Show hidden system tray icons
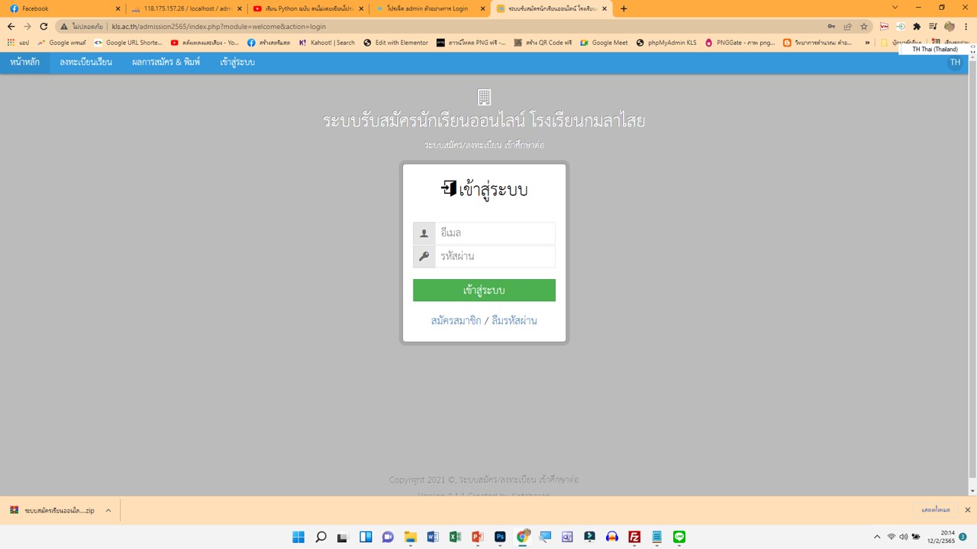The width and height of the screenshot is (977, 549). pos(877,537)
